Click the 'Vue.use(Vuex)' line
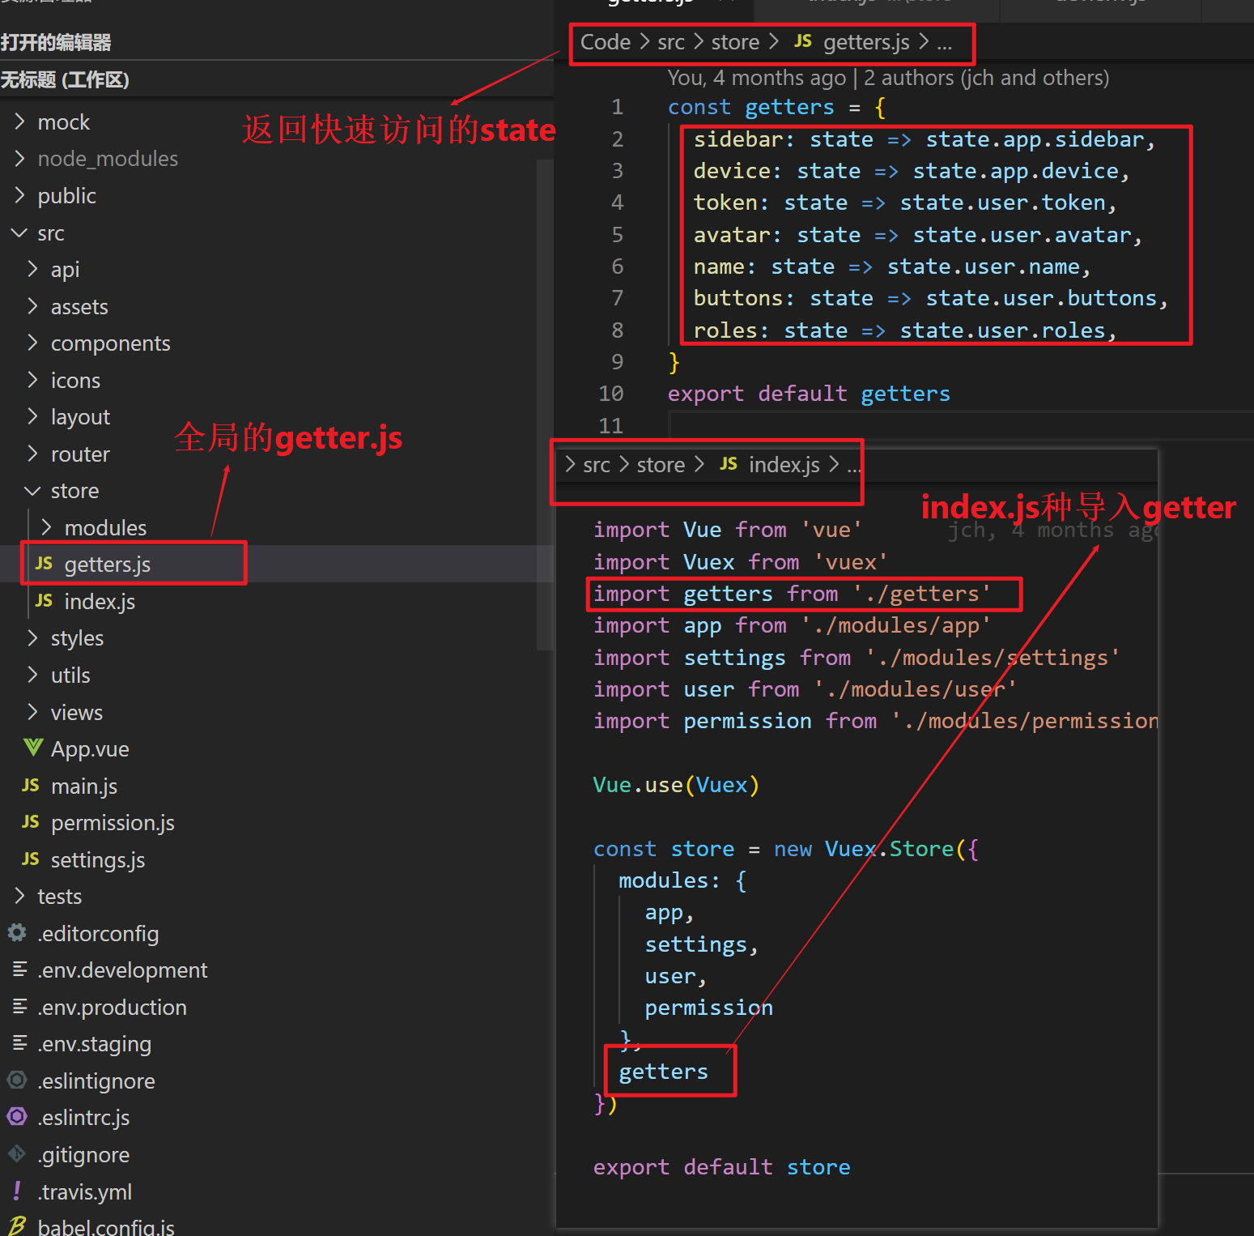Viewport: 1254px width, 1236px height. 676,785
